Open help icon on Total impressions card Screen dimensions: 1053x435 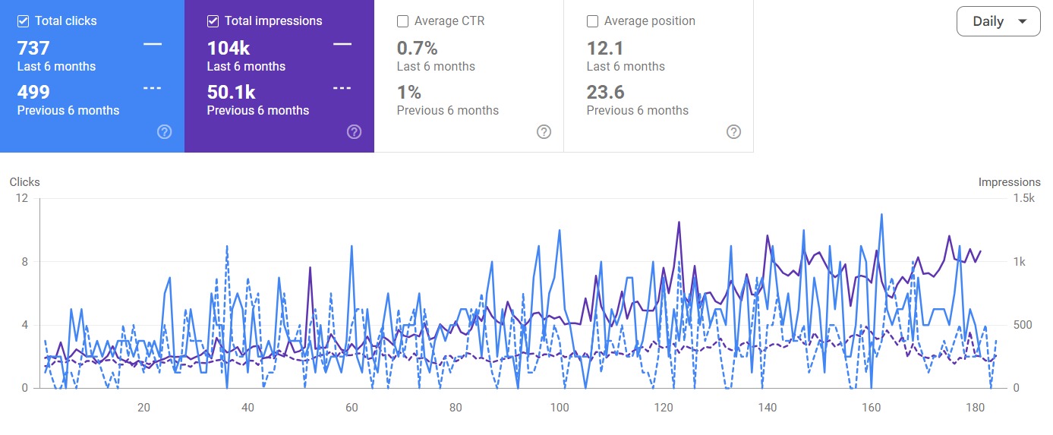click(355, 132)
